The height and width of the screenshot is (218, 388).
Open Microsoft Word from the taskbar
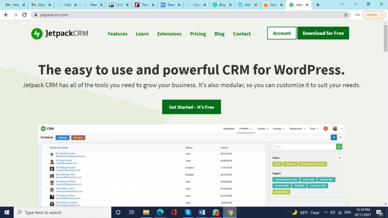pyautogui.click(x=202, y=212)
